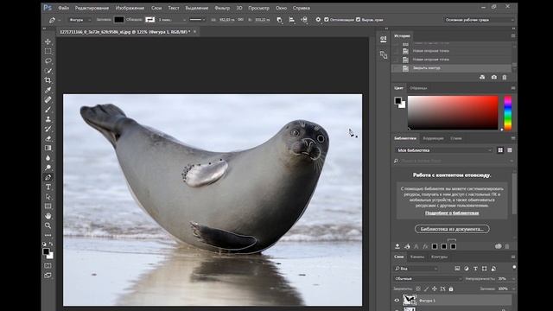Select the Move tool

click(x=48, y=41)
